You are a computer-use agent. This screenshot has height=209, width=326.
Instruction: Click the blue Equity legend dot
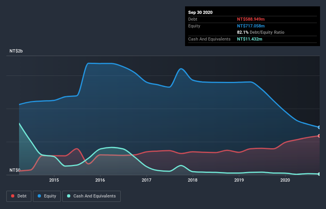click(x=39, y=196)
